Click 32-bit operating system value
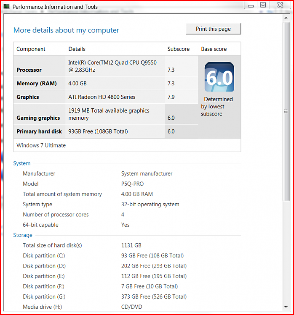Screen dimensions: 294x315 [150, 204]
